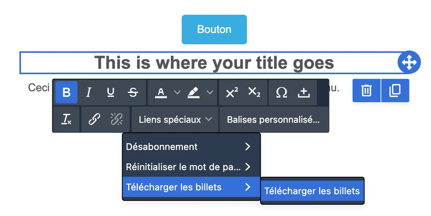Toggle bold formatting button
Image resolution: width=431 pixels, height=216 pixels.
pos(66,92)
